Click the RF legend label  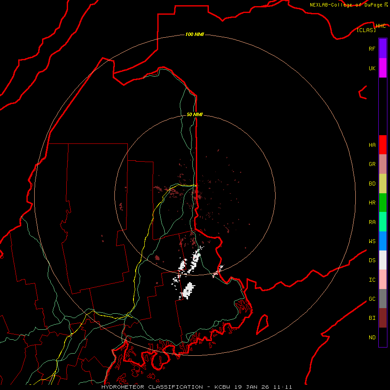(x=372, y=49)
